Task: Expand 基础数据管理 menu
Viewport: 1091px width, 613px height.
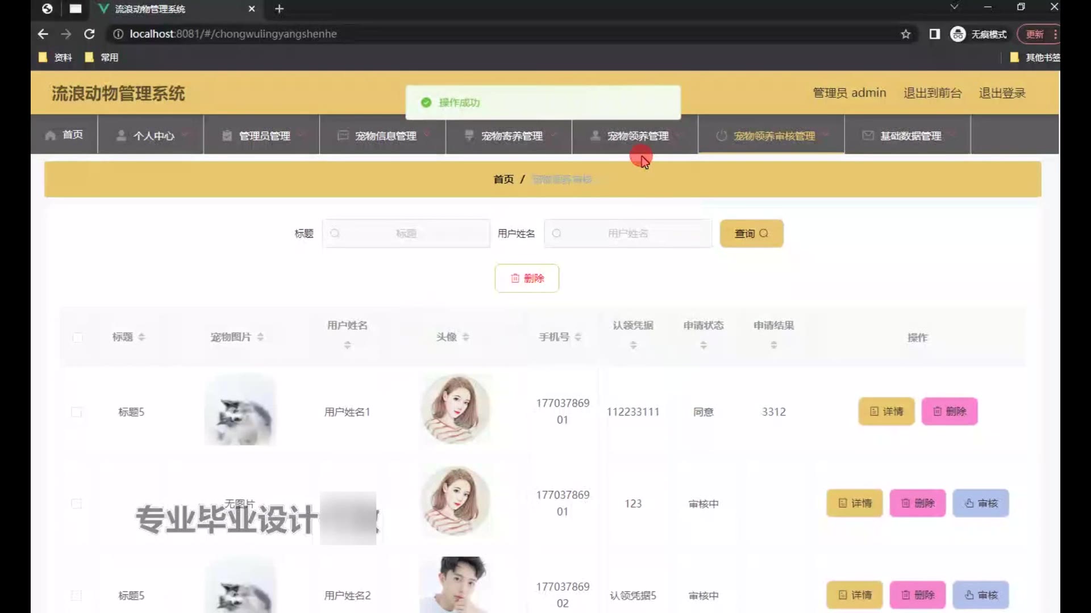Action: pos(907,136)
